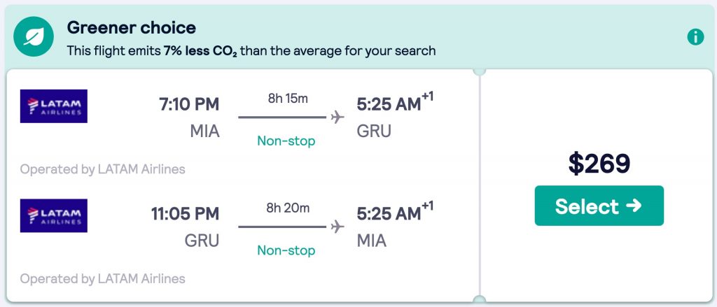Image resolution: width=717 pixels, height=307 pixels.
Task: Click the $269 price
Action: click(x=599, y=163)
